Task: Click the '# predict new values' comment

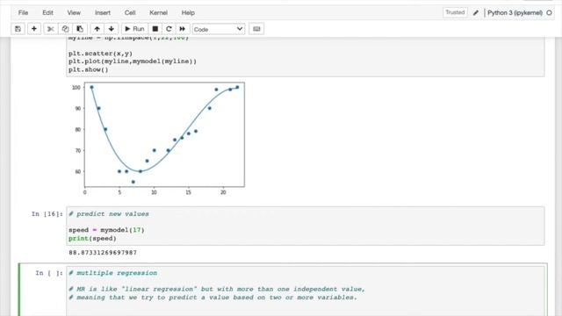Action: pyautogui.click(x=109, y=214)
